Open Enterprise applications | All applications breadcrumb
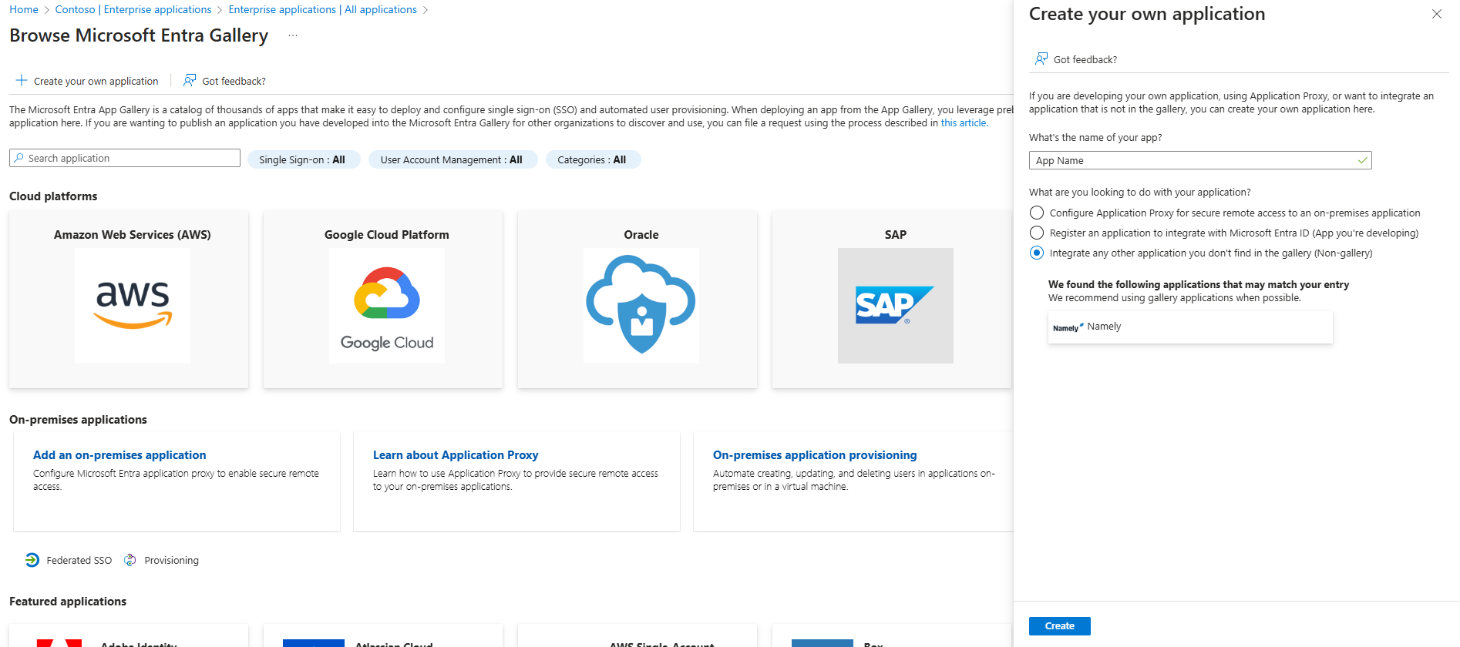The width and height of the screenshot is (1460, 647). (322, 9)
